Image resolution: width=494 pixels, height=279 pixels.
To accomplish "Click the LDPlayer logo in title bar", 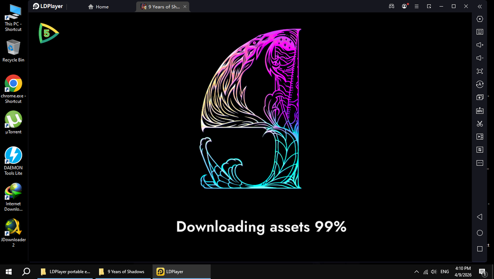I will click(x=48, y=6).
